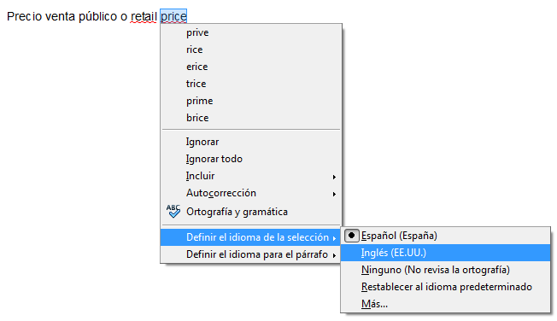Expand Definir el idioma para el párrafo

click(x=251, y=254)
